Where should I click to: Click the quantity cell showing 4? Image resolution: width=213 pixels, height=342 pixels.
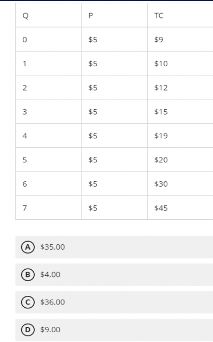tap(48, 136)
